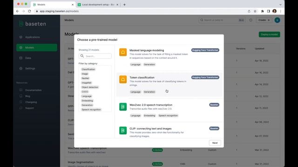
Task: Open the user avatar menu in header
Action: click(x=278, y=20)
